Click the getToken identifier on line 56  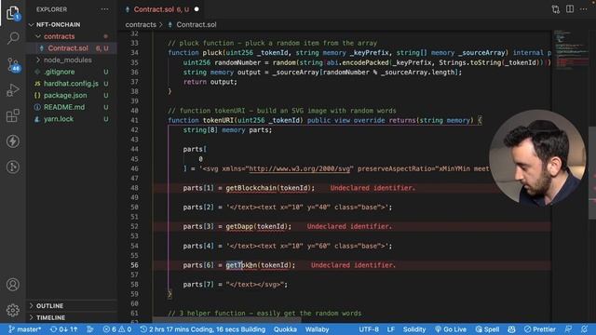coord(241,265)
